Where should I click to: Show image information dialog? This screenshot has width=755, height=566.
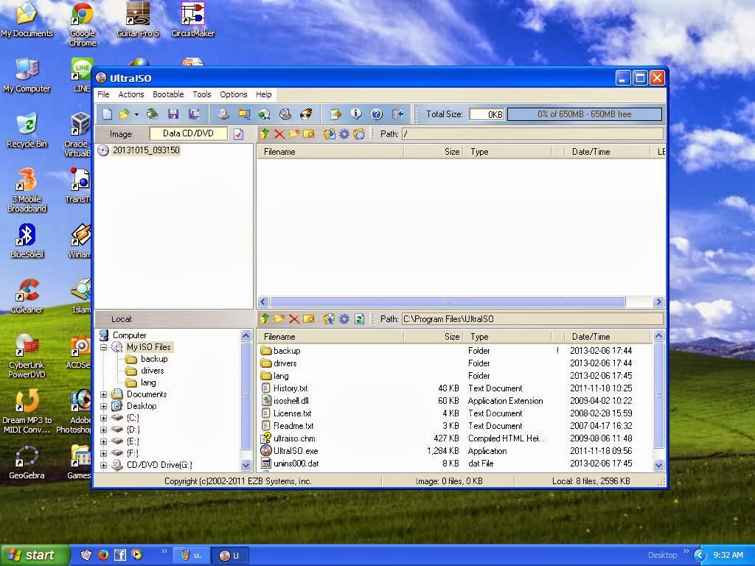pos(357,114)
